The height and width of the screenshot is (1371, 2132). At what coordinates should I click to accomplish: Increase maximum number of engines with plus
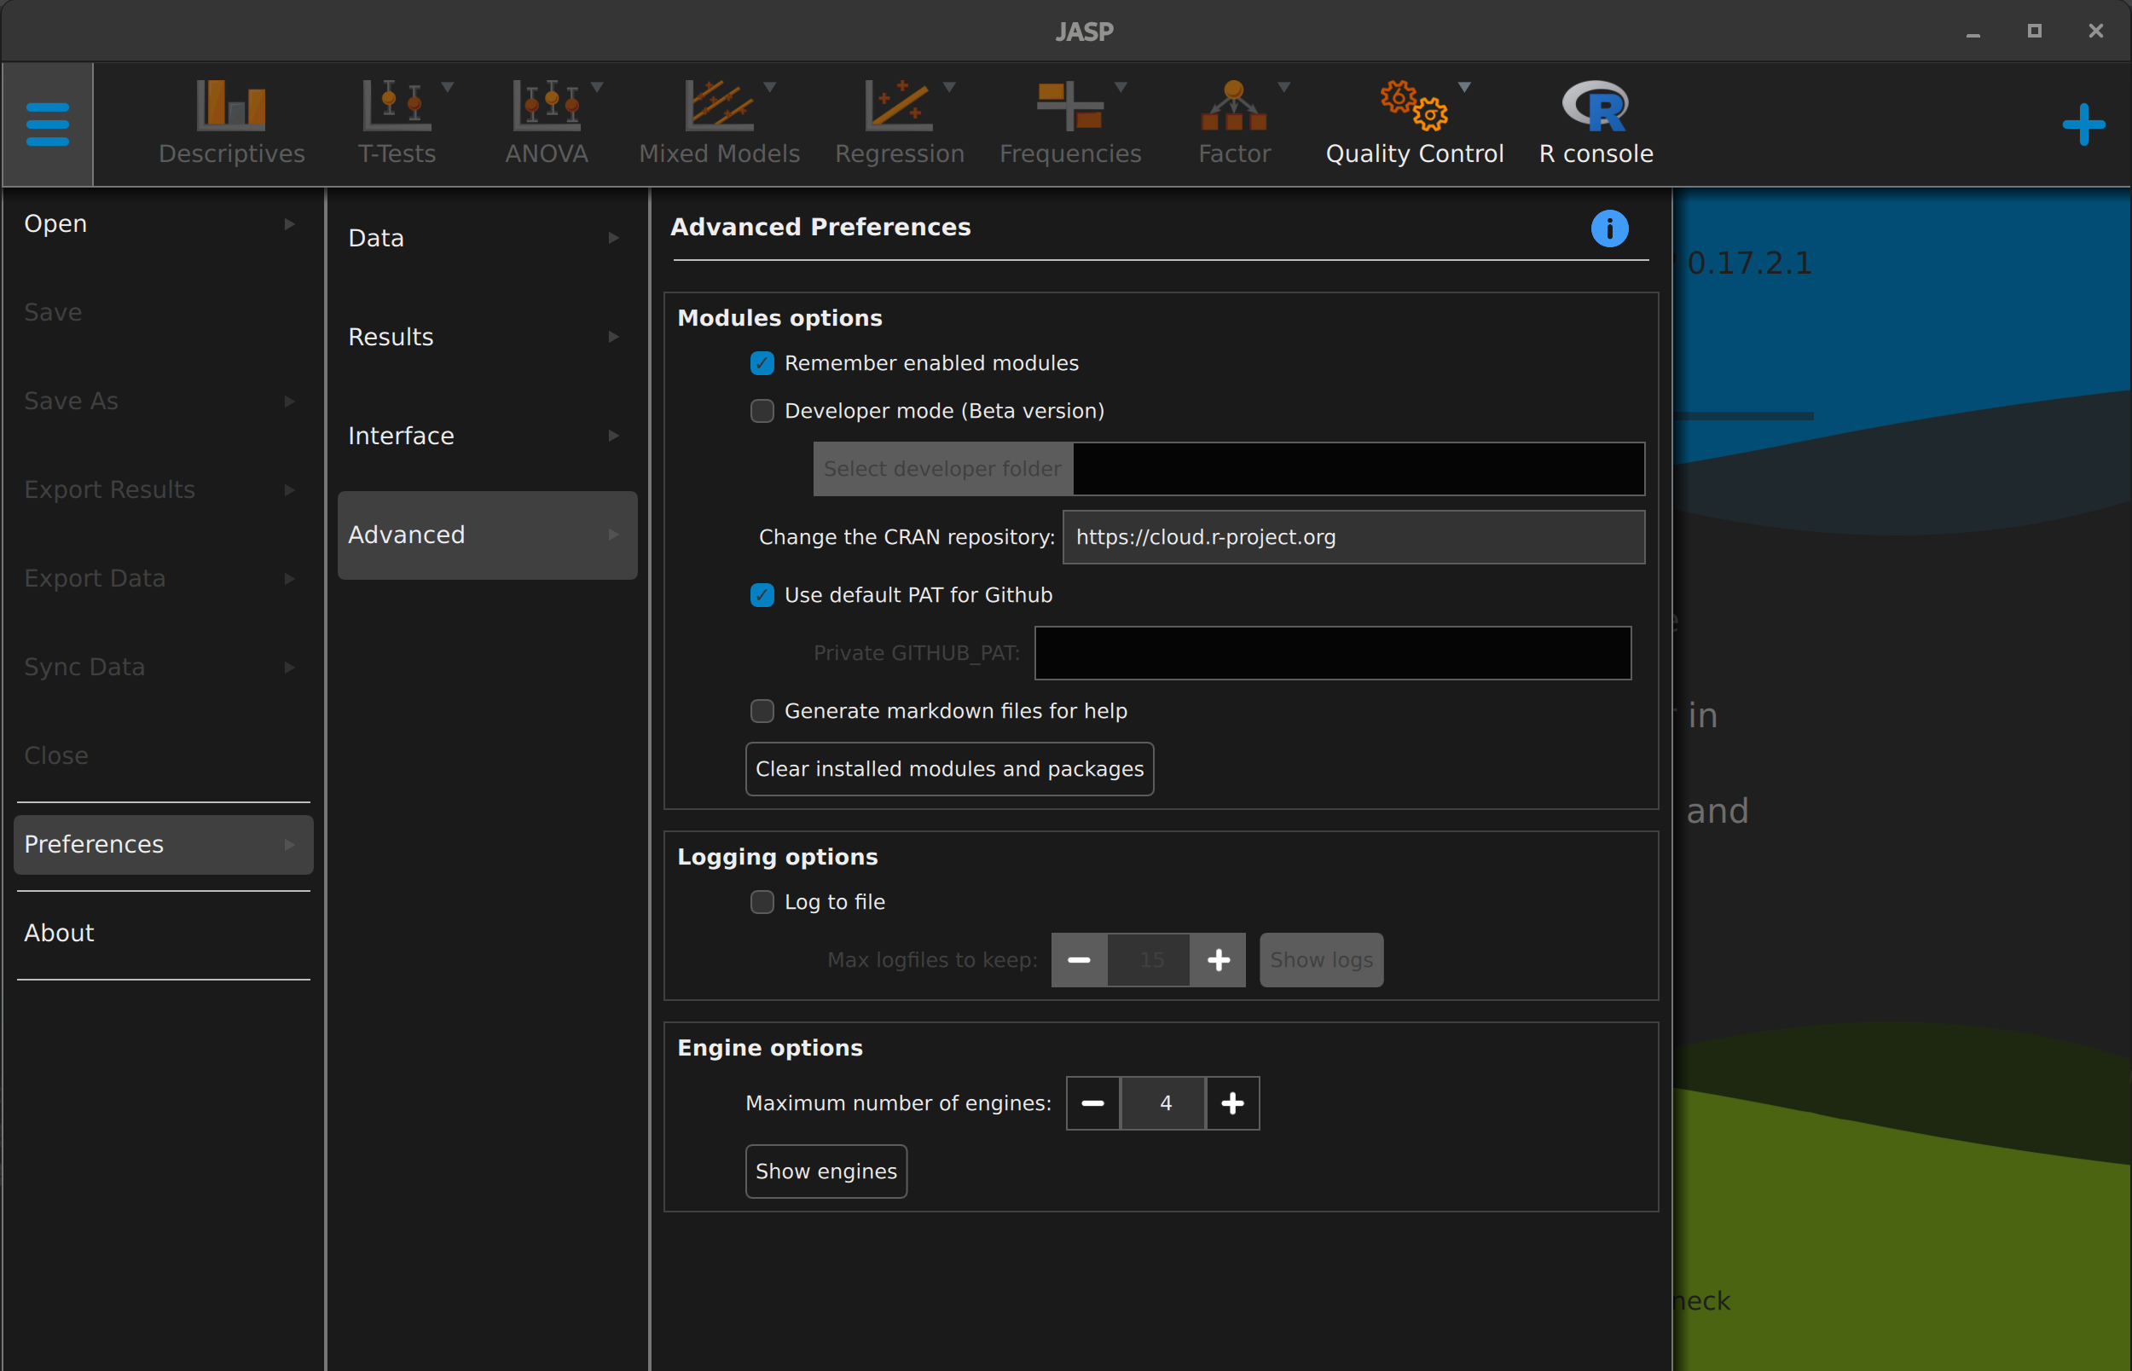[x=1232, y=1103]
